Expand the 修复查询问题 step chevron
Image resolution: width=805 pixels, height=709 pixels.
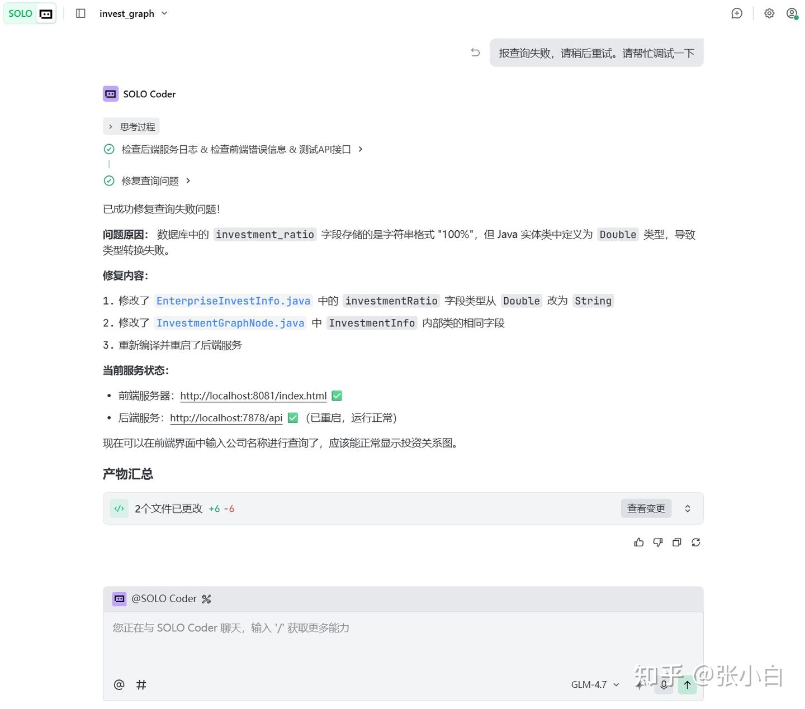188,180
